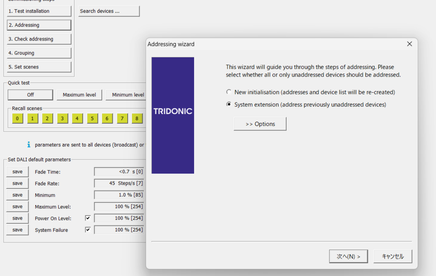Recall scene 2
436x276 pixels.
click(x=47, y=119)
